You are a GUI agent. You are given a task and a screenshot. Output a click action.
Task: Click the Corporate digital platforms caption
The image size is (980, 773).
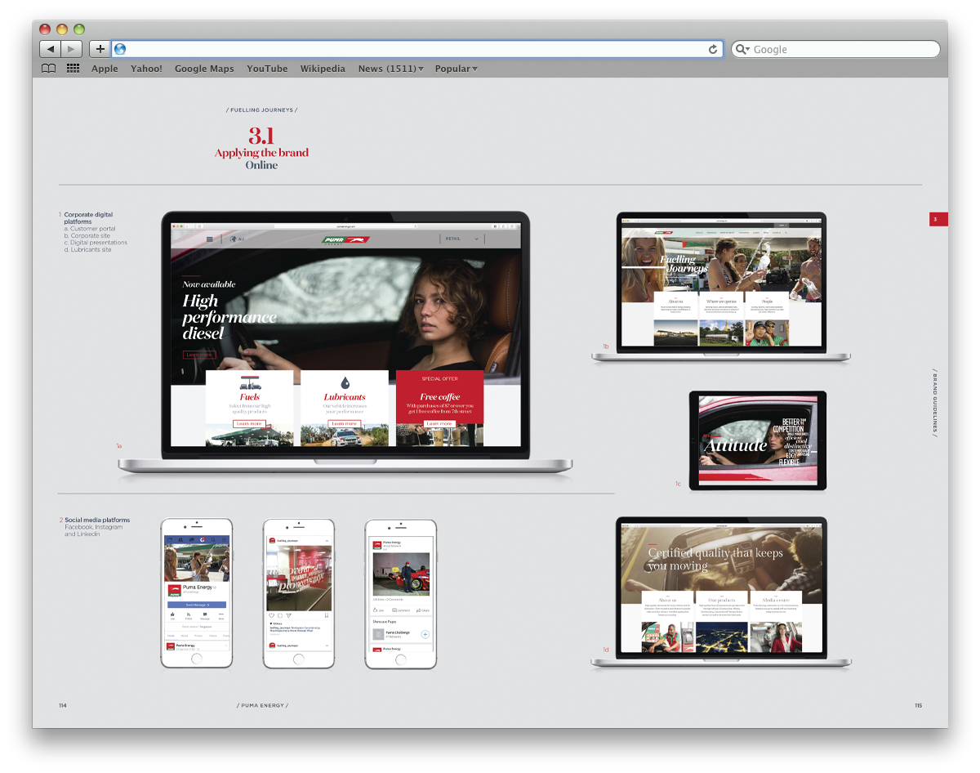coord(88,218)
